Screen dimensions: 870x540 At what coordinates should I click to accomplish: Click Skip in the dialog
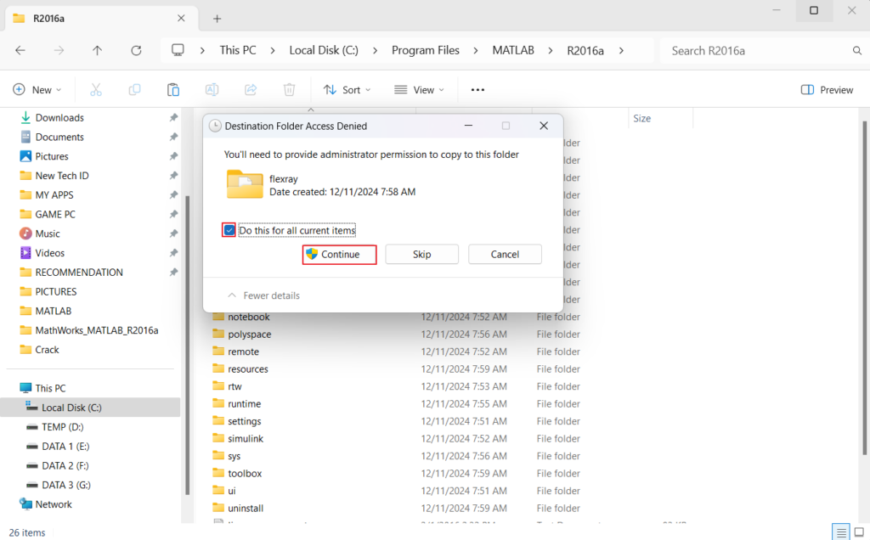click(x=421, y=254)
